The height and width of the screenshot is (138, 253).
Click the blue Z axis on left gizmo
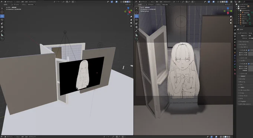pos(128,8)
